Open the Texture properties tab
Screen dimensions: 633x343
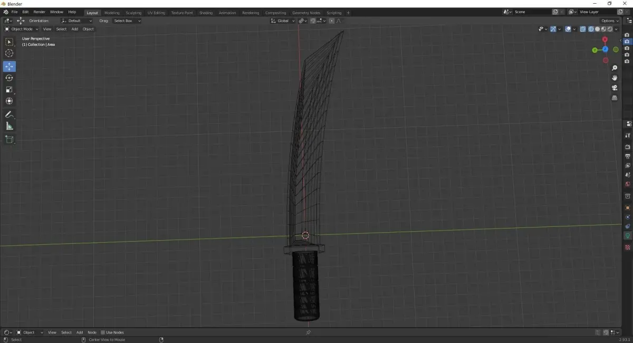[x=628, y=247]
